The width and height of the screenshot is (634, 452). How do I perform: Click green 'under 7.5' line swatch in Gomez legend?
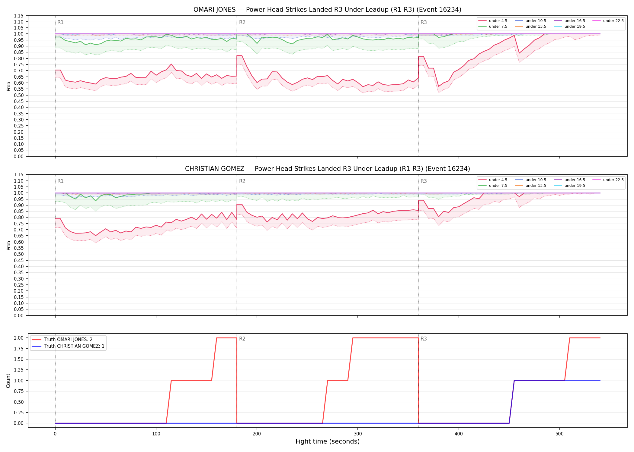482,186
